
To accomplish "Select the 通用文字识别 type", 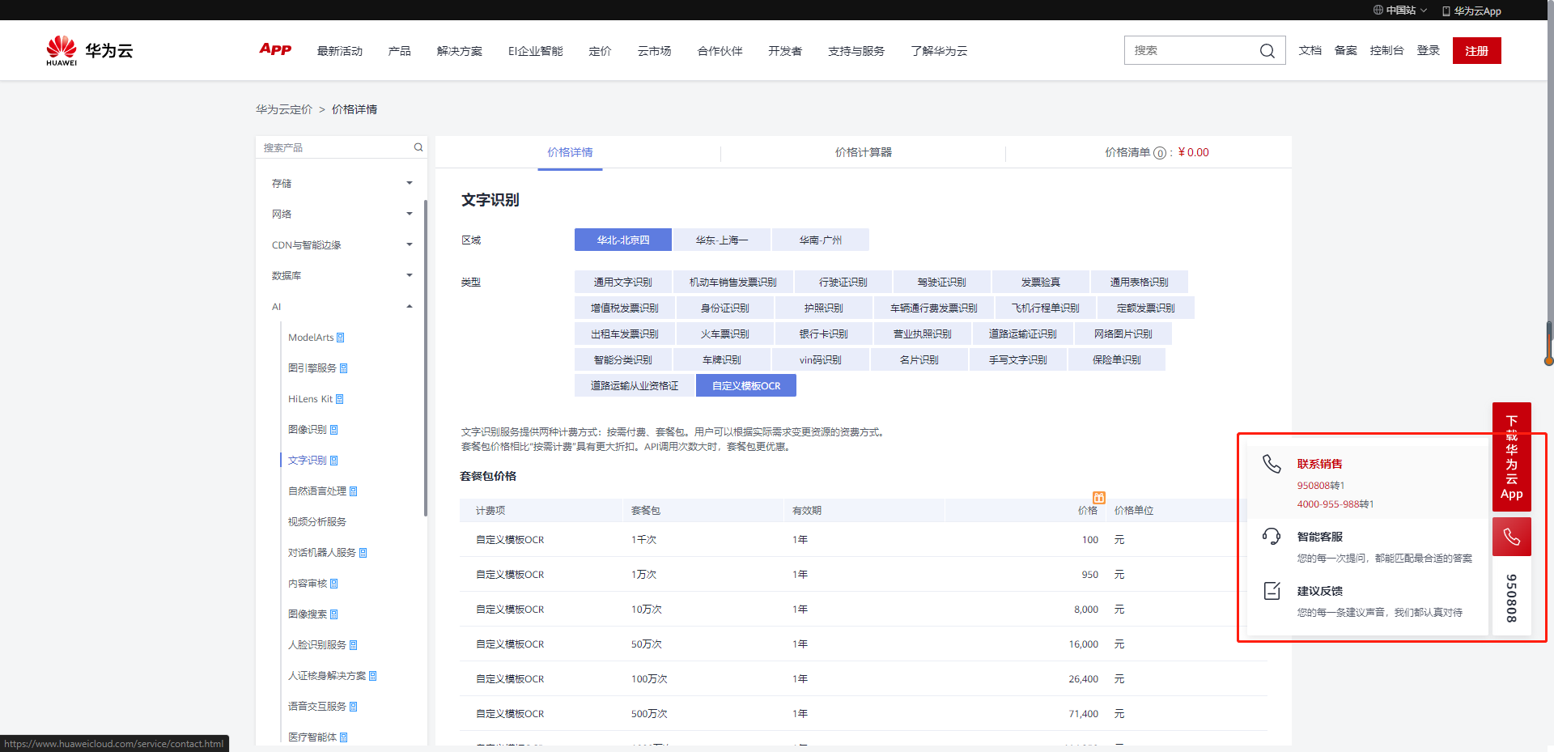I will [623, 282].
